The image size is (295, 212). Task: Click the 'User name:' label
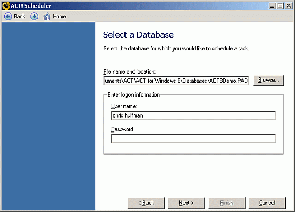tap(124, 106)
